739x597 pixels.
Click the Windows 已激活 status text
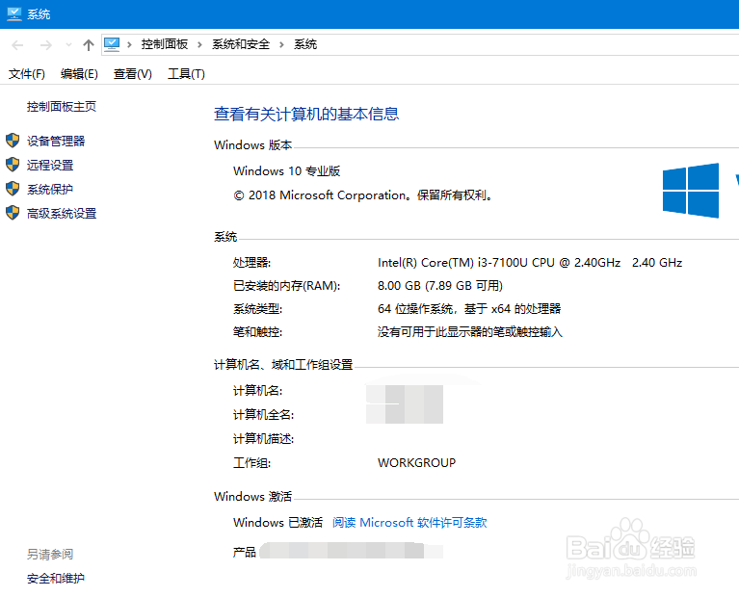(x=278, y=523)
